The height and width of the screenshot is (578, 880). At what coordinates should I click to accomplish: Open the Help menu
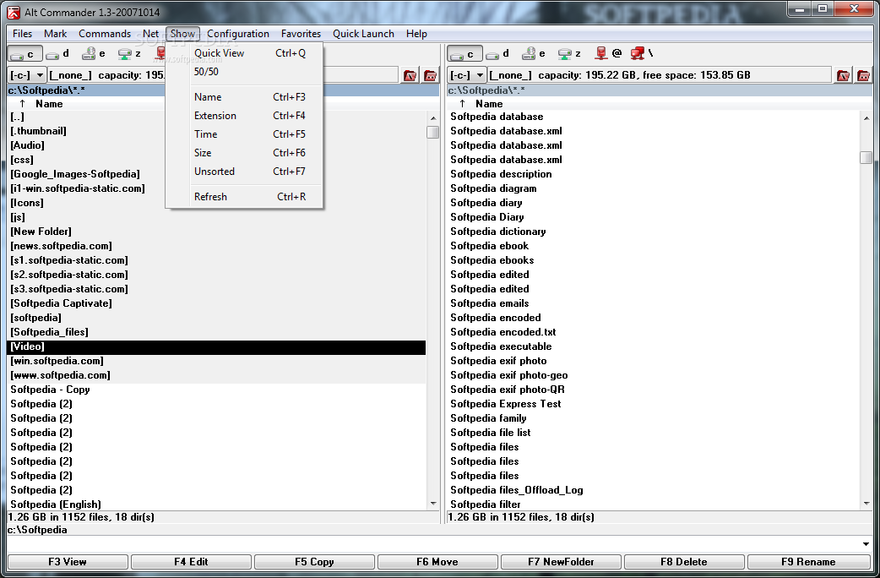pyautogui.click(x=416, y=34)
